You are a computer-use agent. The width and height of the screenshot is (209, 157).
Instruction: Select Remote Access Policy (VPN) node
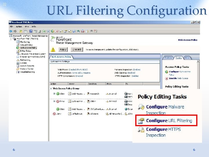coord(33,57)
